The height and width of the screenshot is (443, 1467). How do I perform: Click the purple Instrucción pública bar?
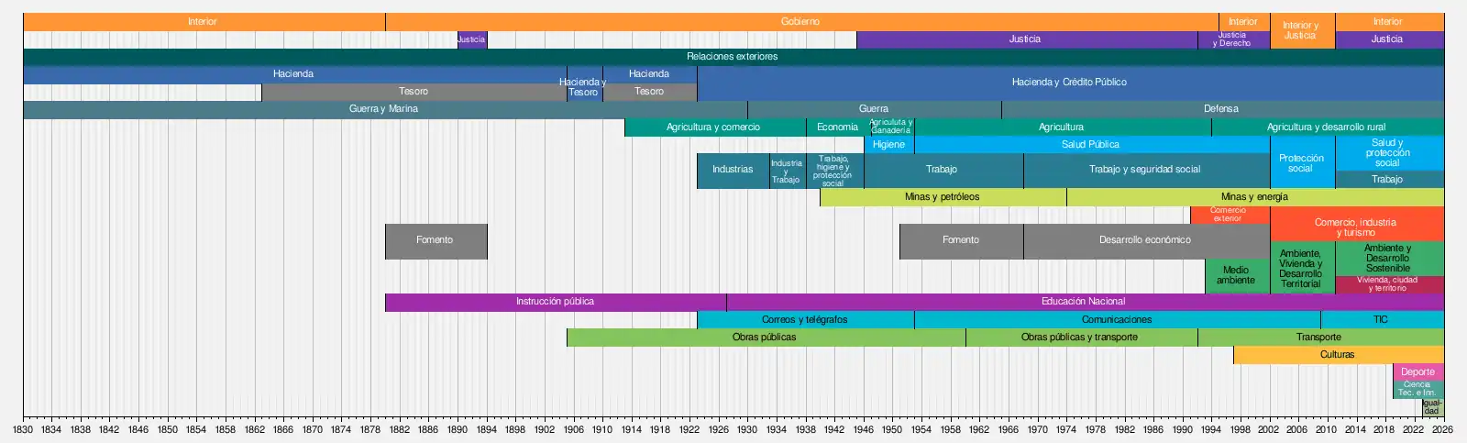pos(555,302)
